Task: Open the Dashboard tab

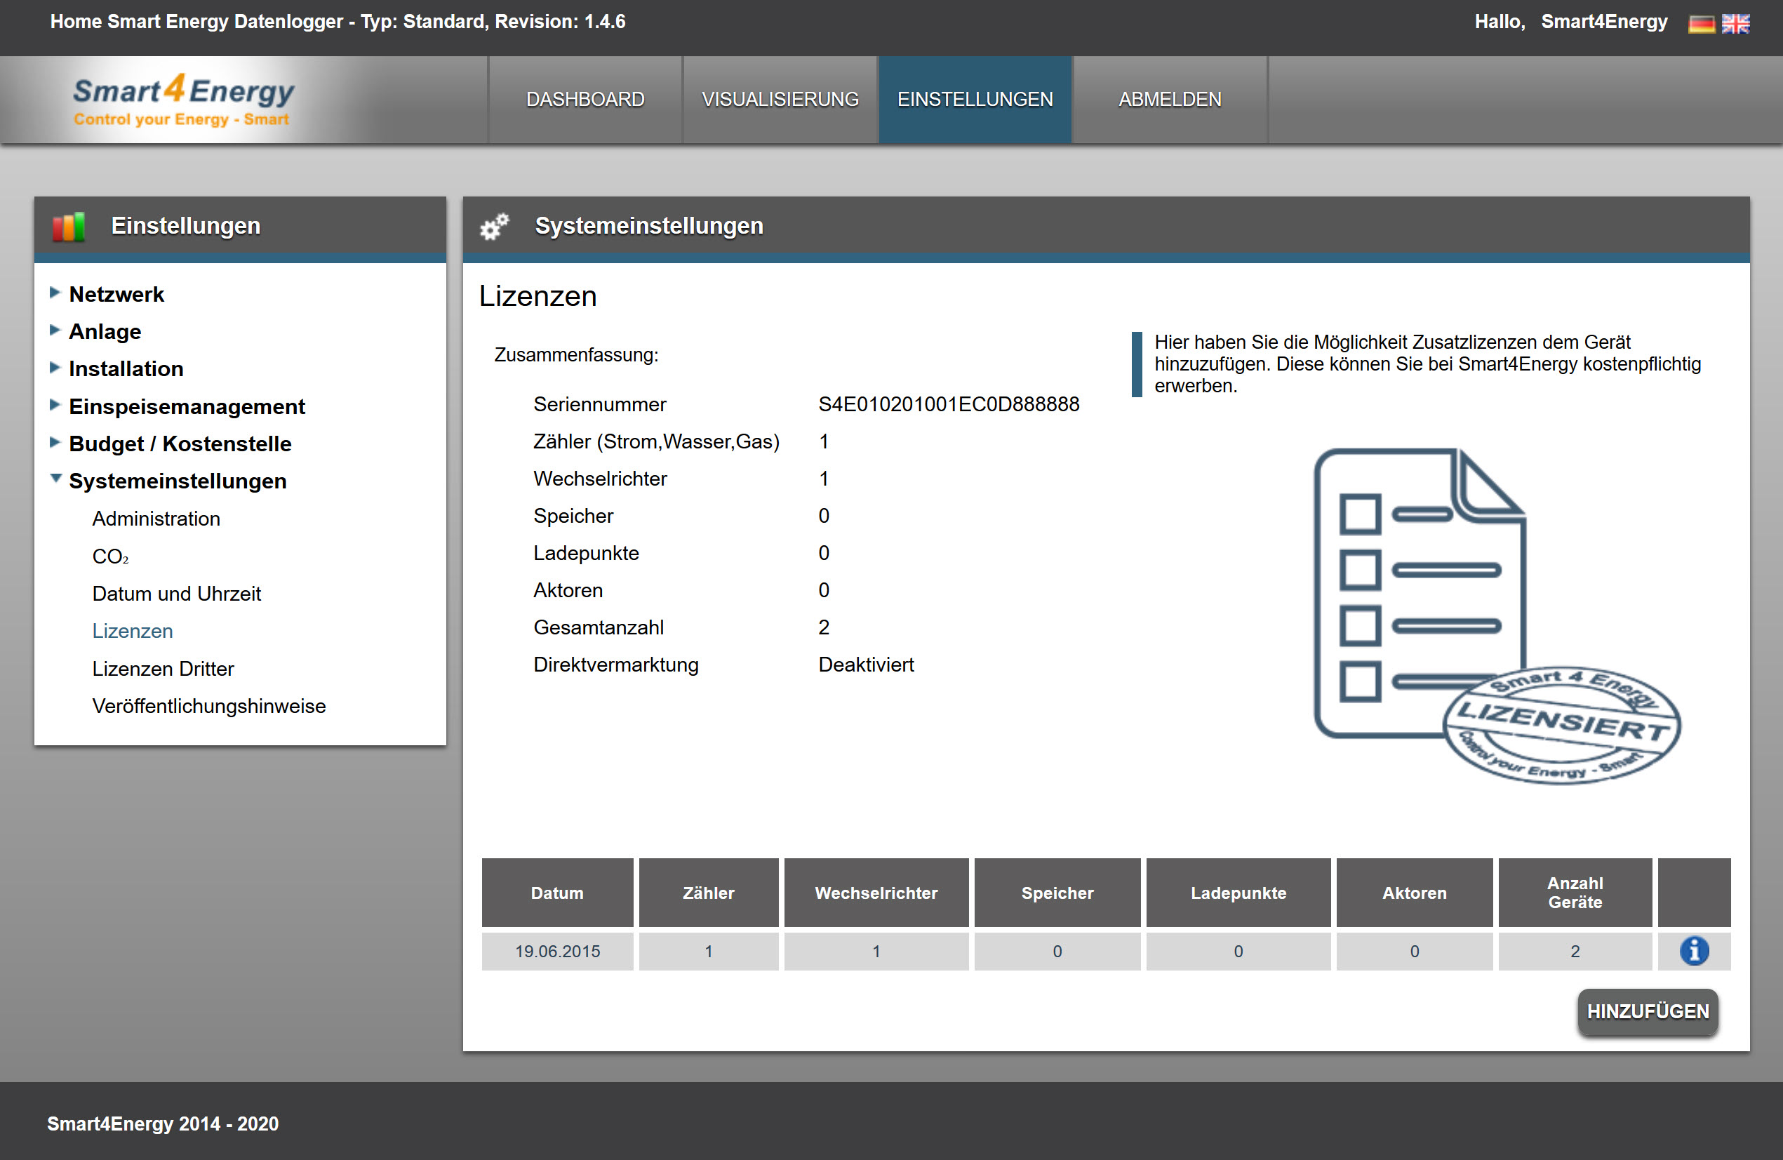Action: pos(585,100)
